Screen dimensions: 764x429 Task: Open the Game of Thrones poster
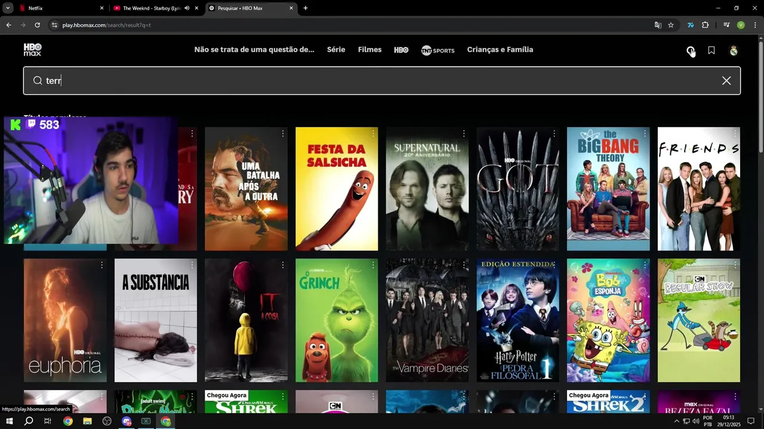pos(517,189)
